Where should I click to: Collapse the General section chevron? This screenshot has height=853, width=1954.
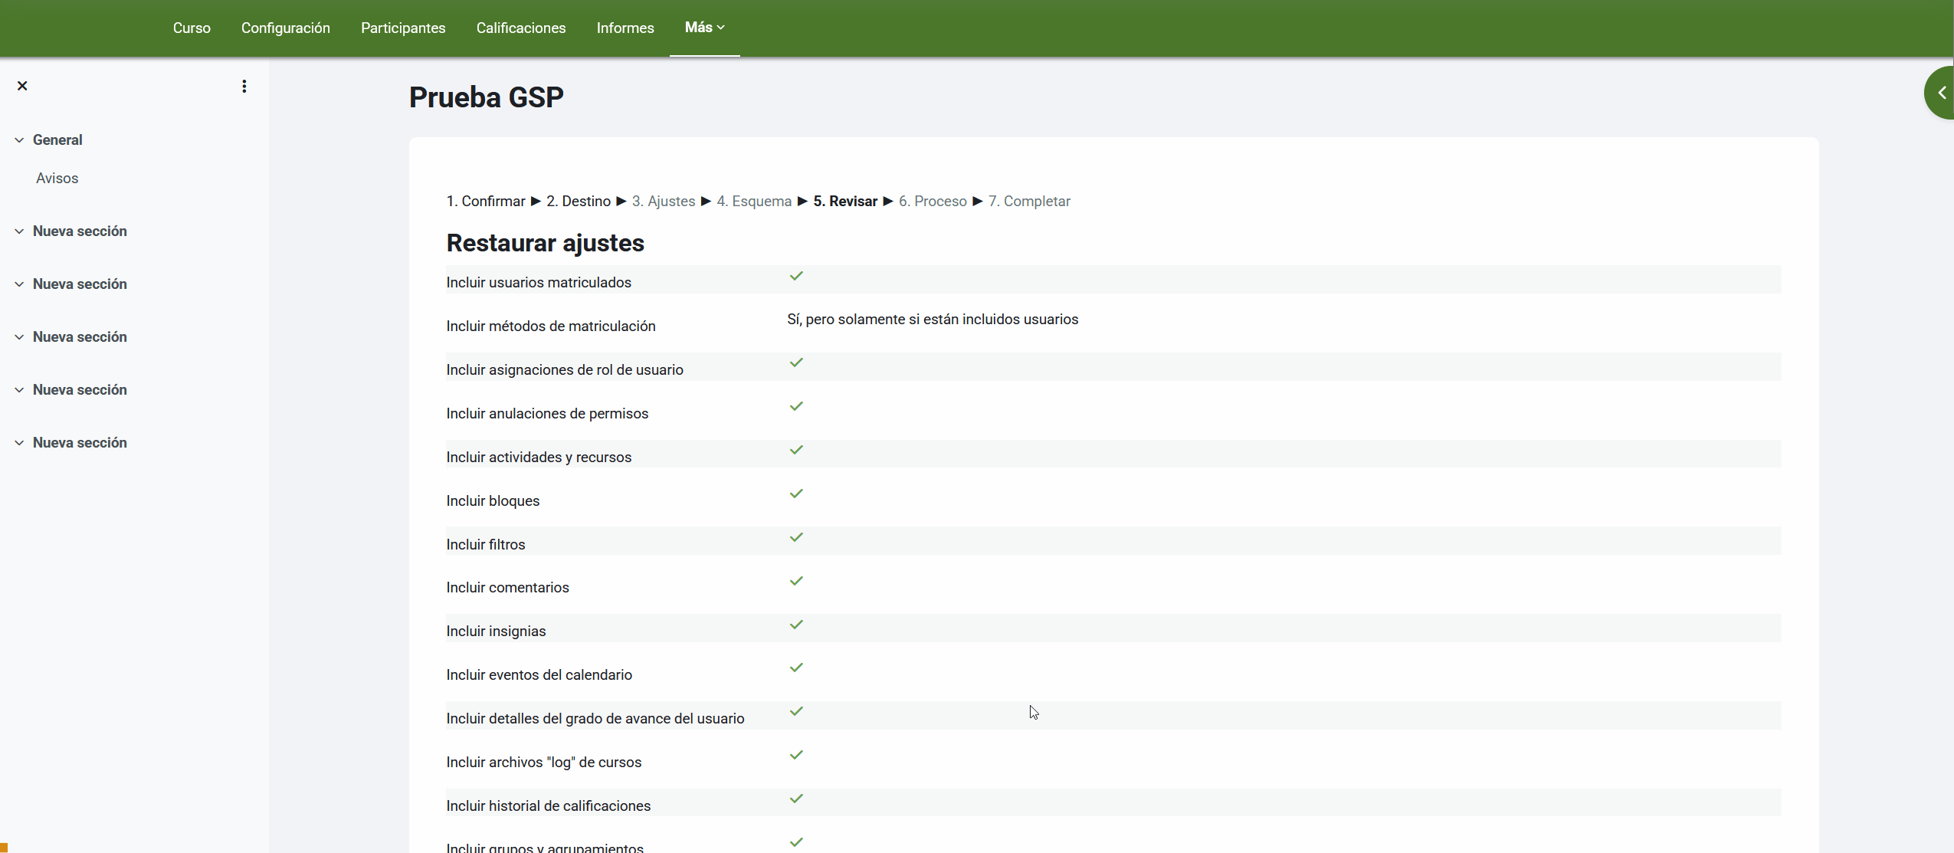coord(19,140)
